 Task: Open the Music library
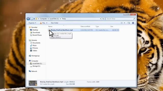pos(35,45)
